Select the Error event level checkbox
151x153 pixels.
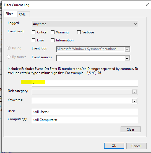pos(34,40)
